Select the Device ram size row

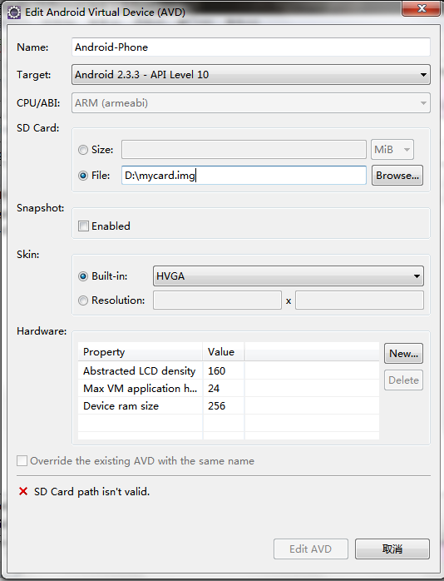click(x=229, y=405)
